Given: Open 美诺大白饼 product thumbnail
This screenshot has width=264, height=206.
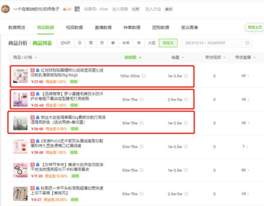Looking at the screenshot, I should (20, 170).
